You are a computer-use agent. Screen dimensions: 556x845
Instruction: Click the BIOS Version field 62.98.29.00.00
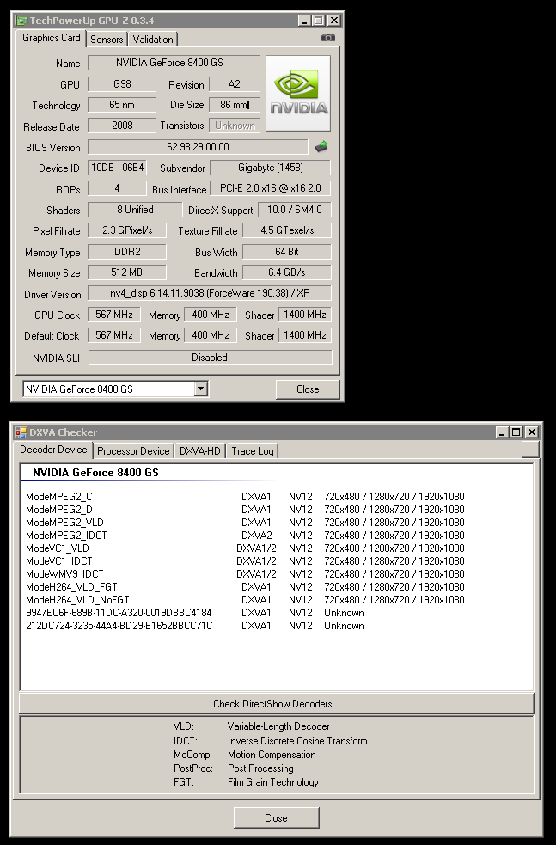pyautogui.click(x=198, y=147)
